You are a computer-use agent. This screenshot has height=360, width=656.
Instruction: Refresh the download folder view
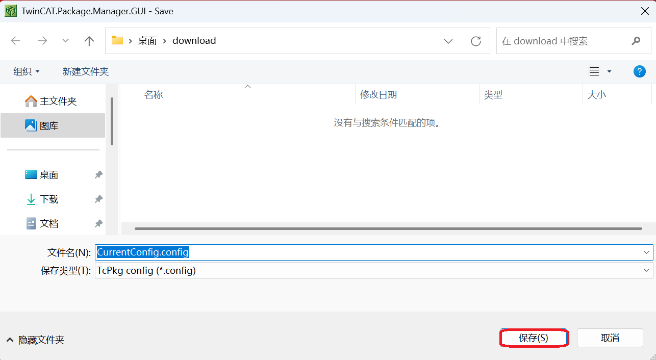[476, 41]
